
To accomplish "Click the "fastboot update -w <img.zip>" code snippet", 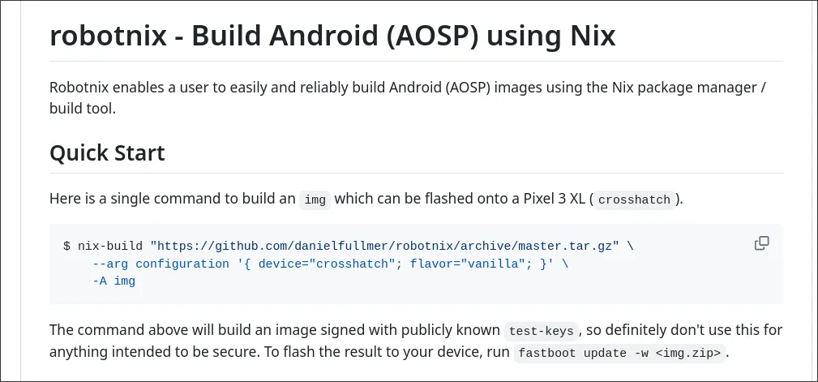I will tap(620, 354).
